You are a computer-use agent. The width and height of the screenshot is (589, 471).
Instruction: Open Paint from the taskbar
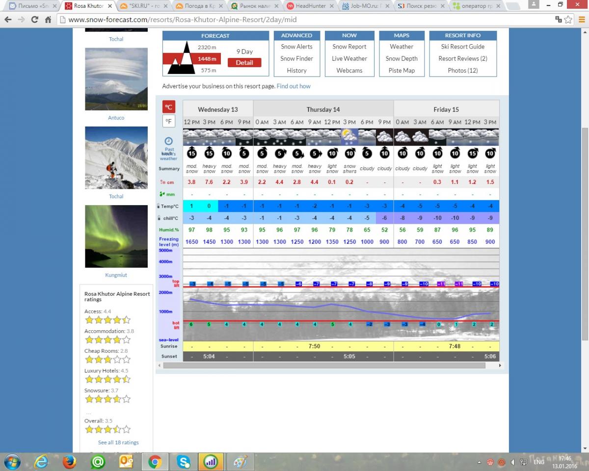240,462
